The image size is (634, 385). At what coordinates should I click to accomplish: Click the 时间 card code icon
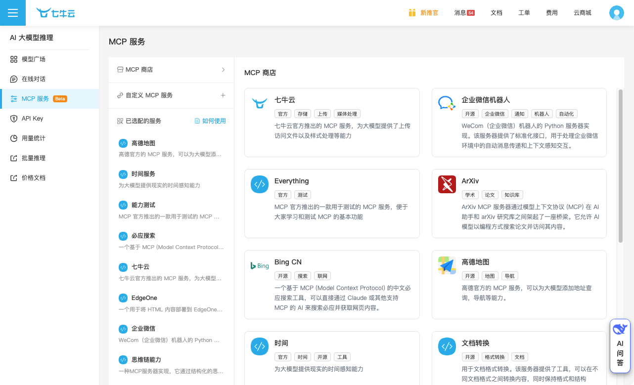pos(260,346)
